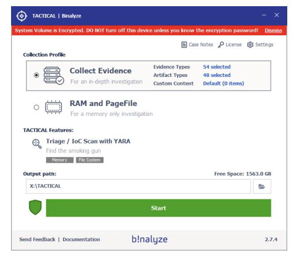The image size is (297, 259).
Task: Select the Collect Evidence radio button
Action: (36, 75)
